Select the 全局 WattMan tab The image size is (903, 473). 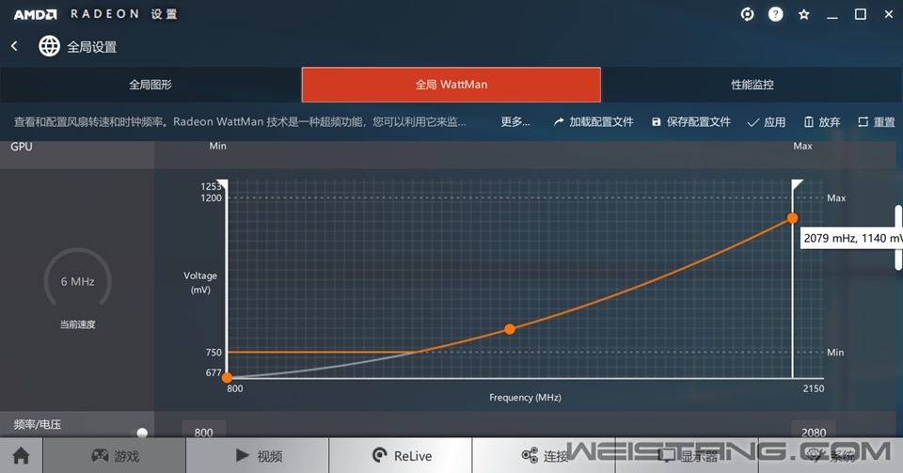451,85
